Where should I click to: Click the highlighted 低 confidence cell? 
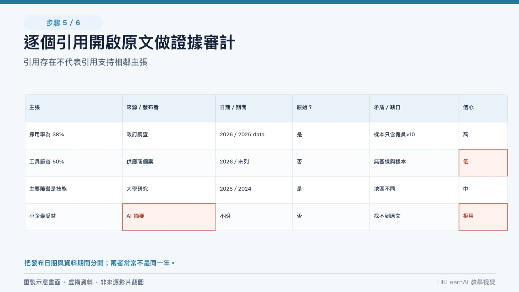pos(483,163)
